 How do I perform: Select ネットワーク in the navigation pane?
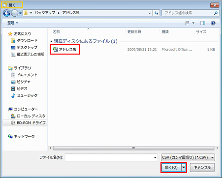(x=24, y=136)
